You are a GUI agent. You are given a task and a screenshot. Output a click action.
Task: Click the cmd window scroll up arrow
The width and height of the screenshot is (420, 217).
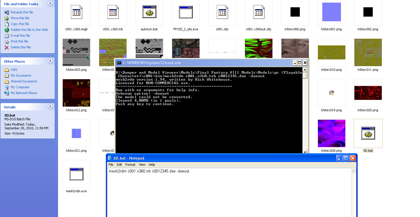pyautogui.click(x=305, y=70)
